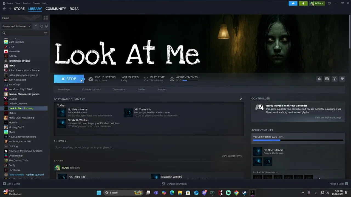Viewport: 351px width, 197px height.
Task: Click Elizabeth Winters achievement in post-game summary
Action: [x=89, y=123]
